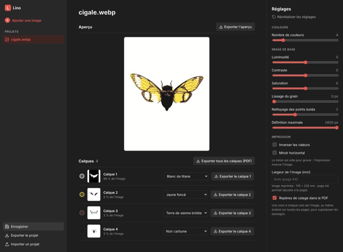Click the '89 % de l'image' text
This screenshot has width=343, height=252.
pyautogui.click(x=114, y=178)
